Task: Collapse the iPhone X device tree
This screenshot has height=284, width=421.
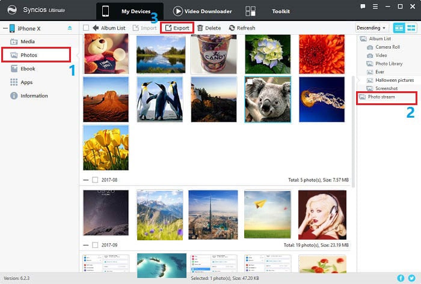Action: click(x=5, y=28)
